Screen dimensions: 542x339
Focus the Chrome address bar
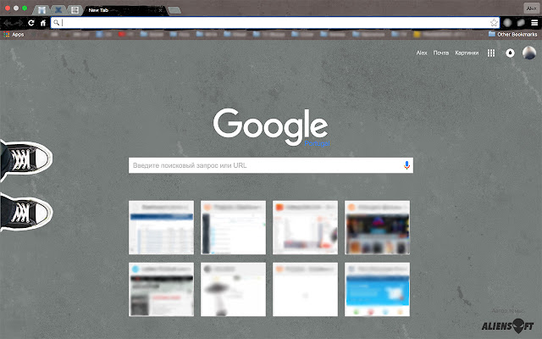click(274, 23)
